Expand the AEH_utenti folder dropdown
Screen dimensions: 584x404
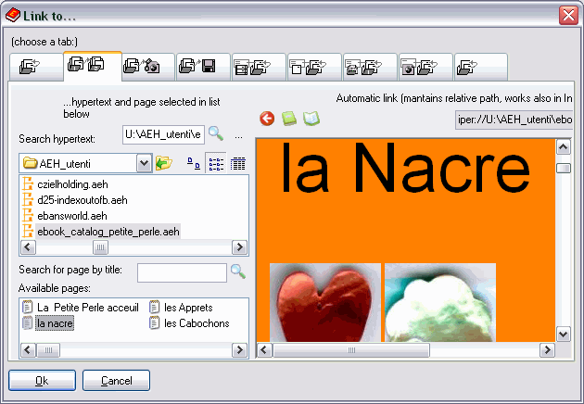pyautogui.click(x=144, y=163)
